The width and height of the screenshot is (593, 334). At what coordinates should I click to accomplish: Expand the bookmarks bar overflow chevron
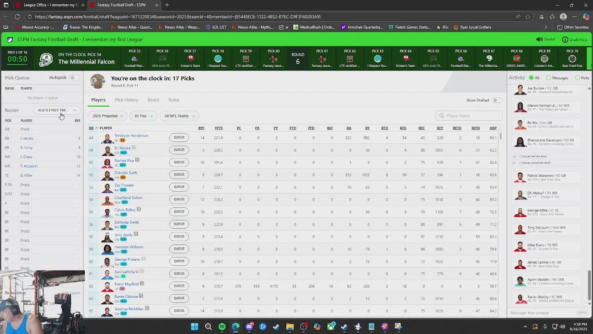click(x=546, y=27)
